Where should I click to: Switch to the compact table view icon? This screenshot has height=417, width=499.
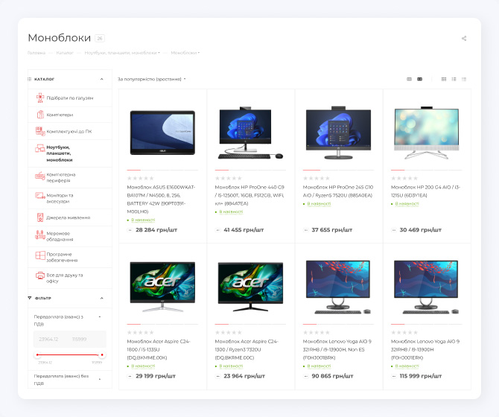pyautogui.click(x=464, y=79)
